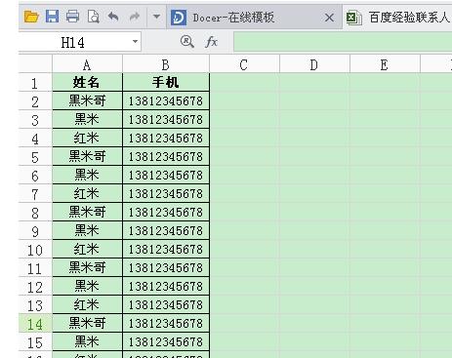This screenshot has width=452, height=358.
Task: Undo the last action
Action: (x=113, y=17)
